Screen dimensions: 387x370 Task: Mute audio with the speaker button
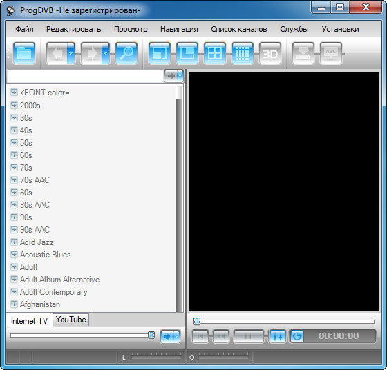coord(169,336)
